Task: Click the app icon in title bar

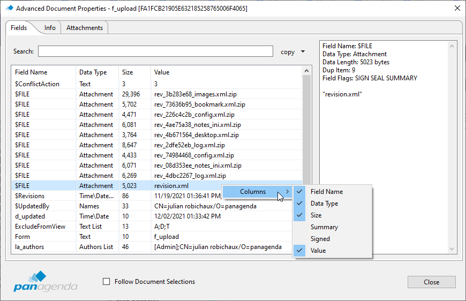Action: [9, 8]
